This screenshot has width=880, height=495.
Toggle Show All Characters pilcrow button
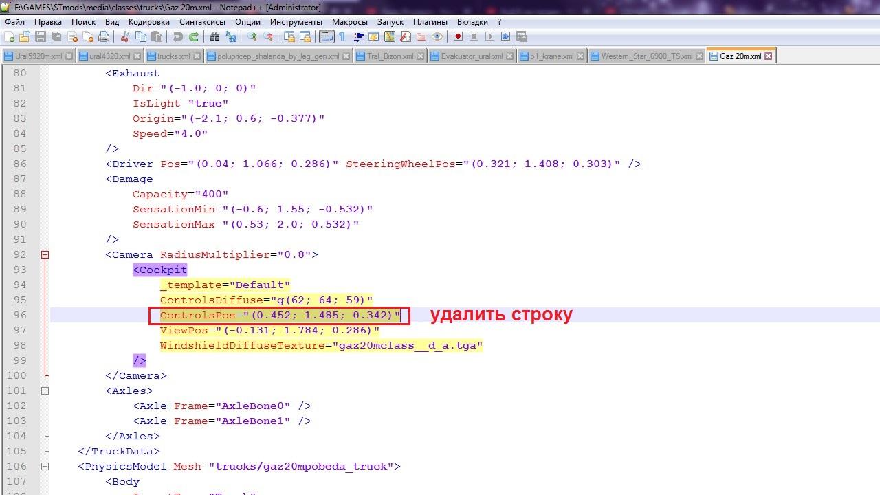point(342,36)
